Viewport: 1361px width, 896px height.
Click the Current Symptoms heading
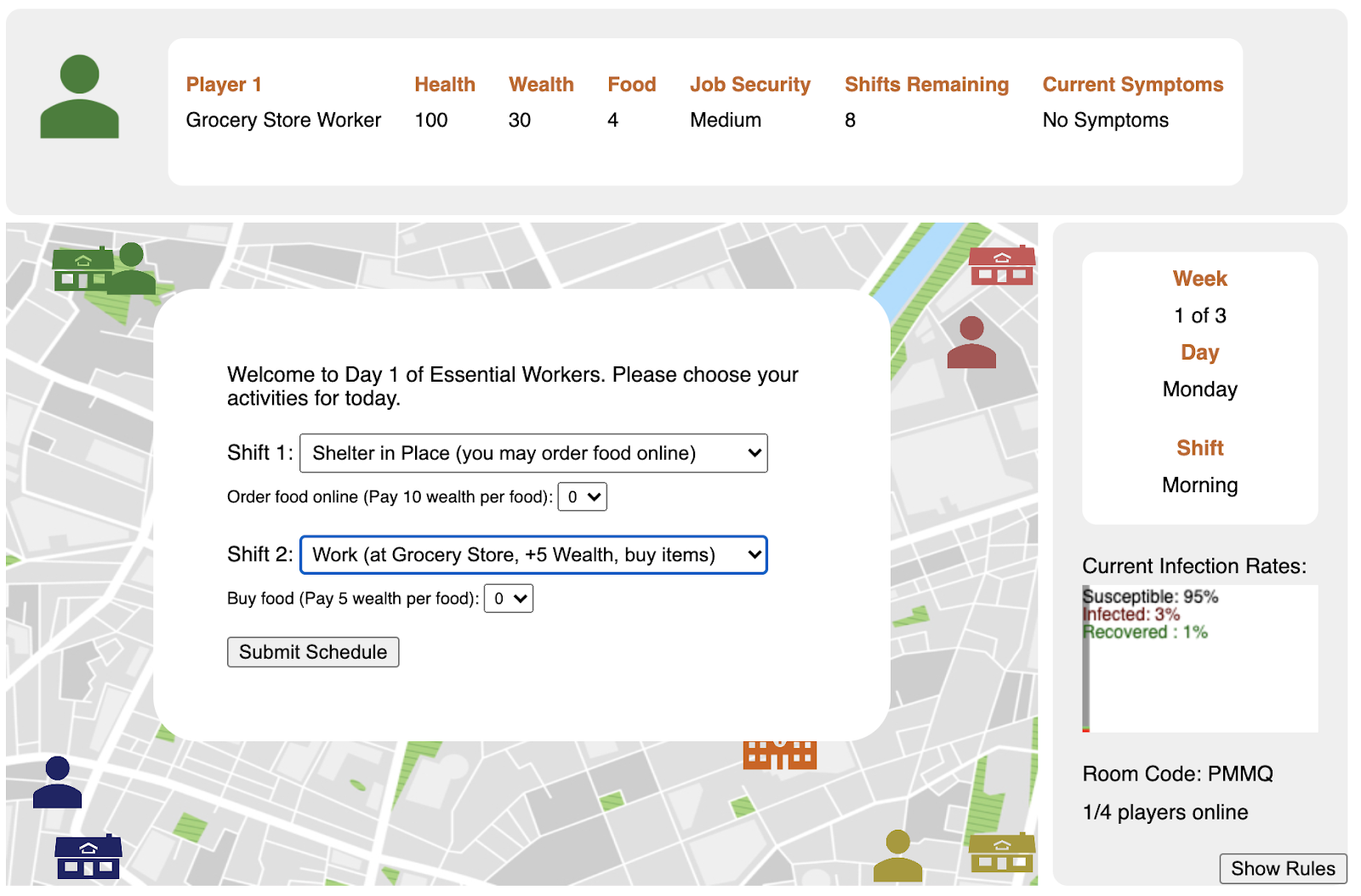(x=1133, y=84)
